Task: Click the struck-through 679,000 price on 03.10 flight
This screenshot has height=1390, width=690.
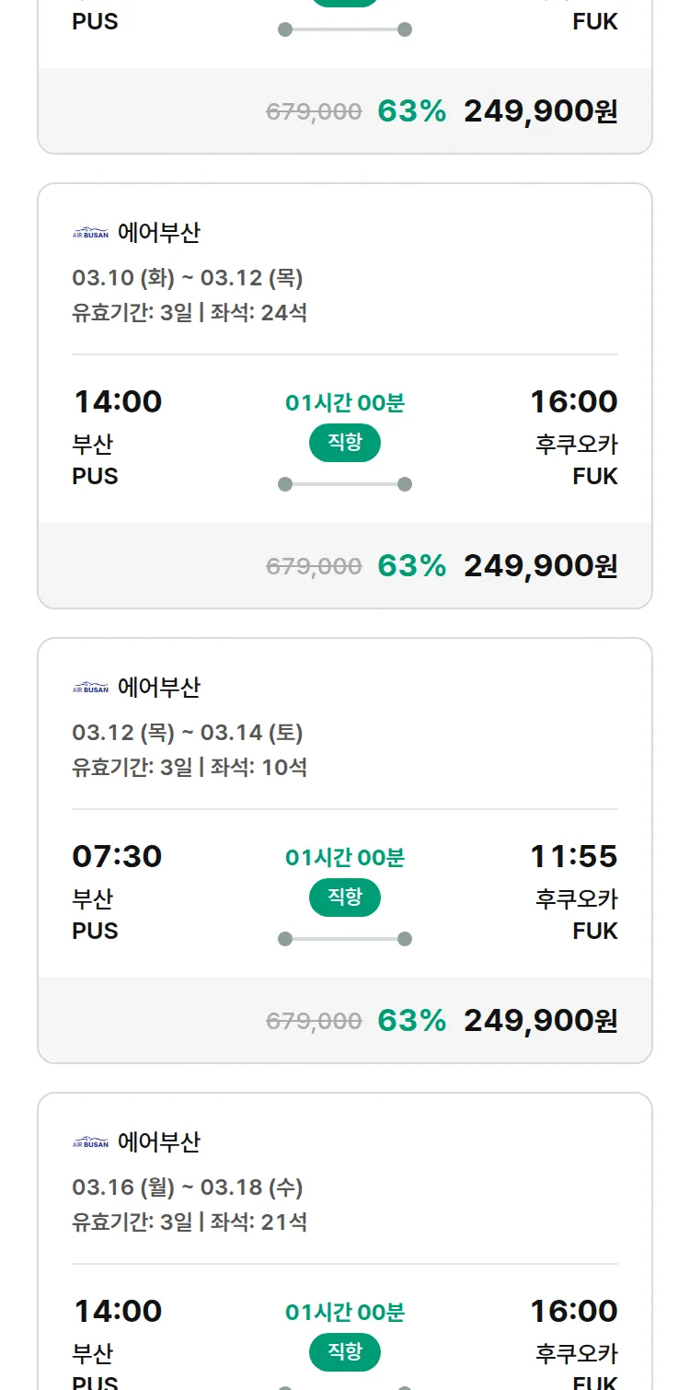Action: point(314,567)
